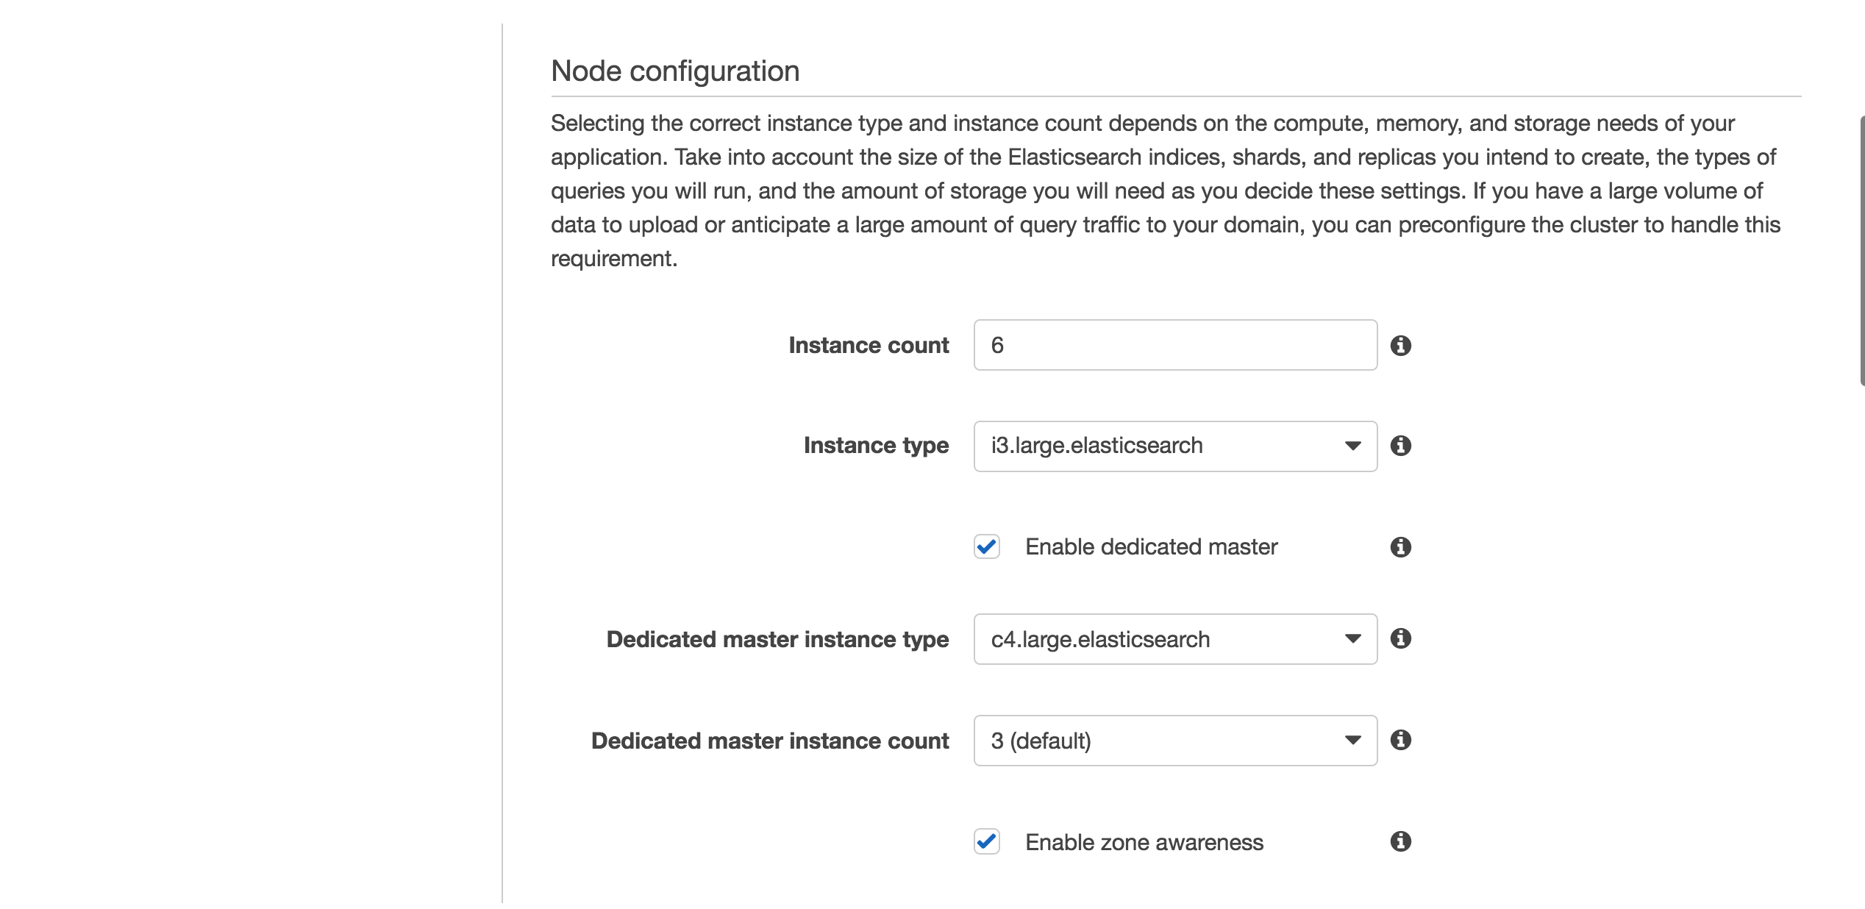Click the bold Instance count label

point(868,345)
